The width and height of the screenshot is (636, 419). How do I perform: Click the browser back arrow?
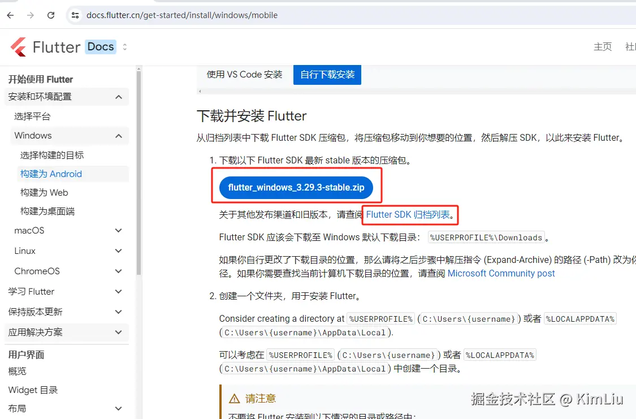pos(11,15)
